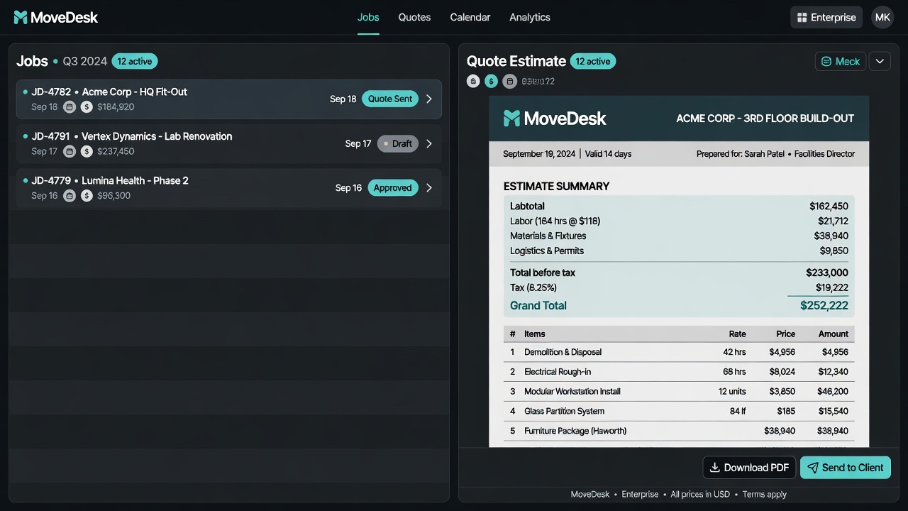Click the $96,300 amount in the job list
Image resolution: width=908 pixels, height=511 pixels.
pyautogui.click(x=113, y=195)
